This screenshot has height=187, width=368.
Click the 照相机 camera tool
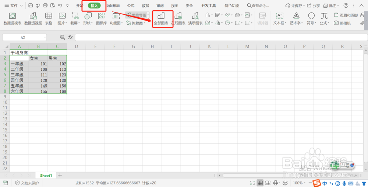coord(342,23)
